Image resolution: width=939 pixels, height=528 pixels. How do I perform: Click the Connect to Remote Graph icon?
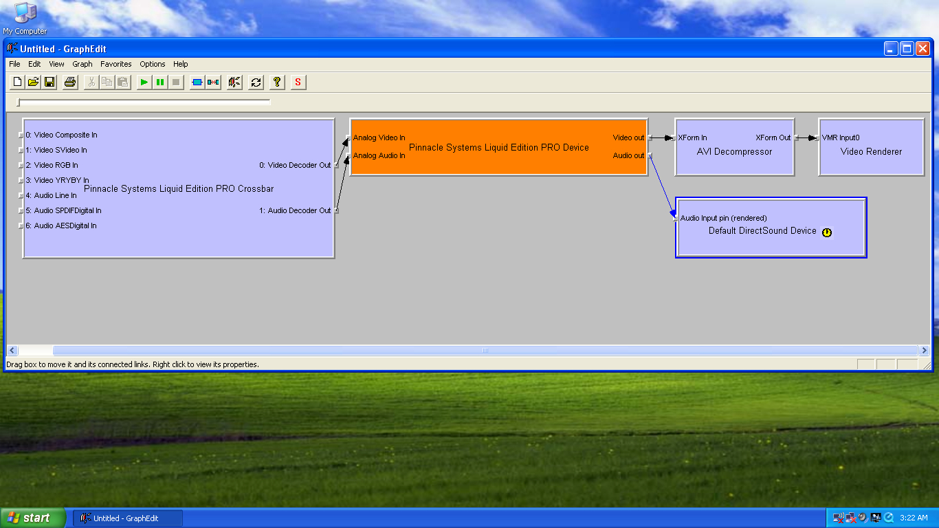point(235,82)
